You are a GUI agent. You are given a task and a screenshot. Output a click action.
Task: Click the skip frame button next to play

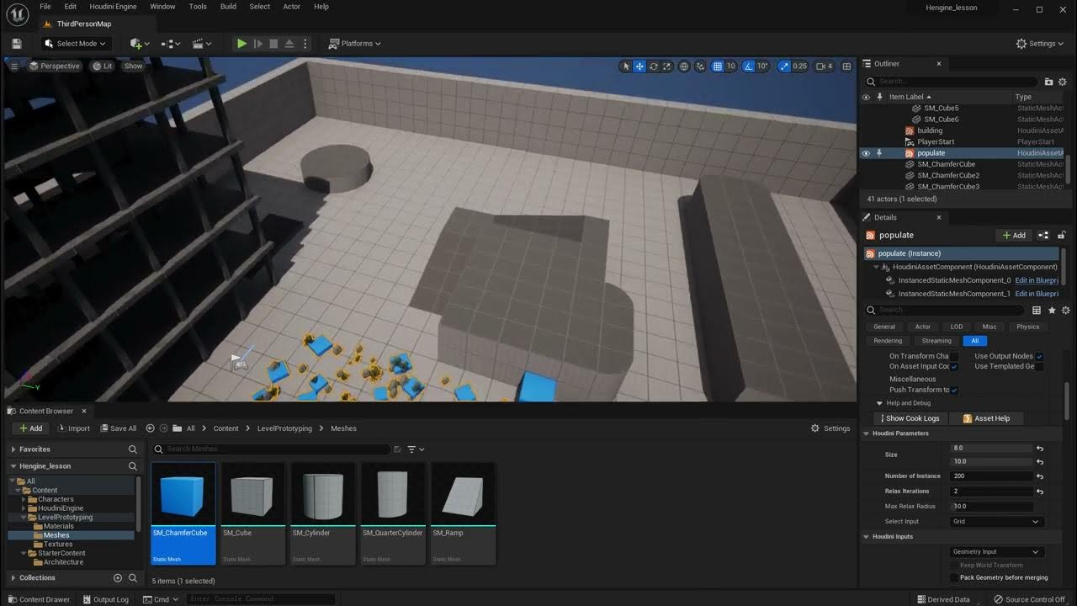[258, 44]
